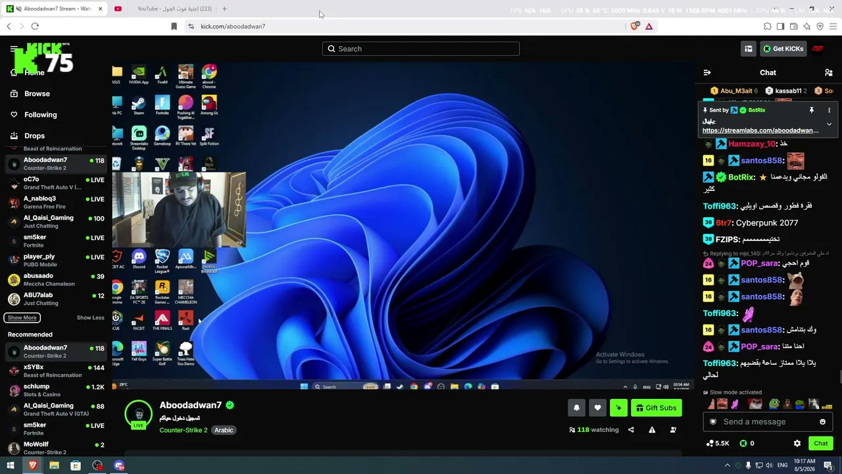This screenshot has width=842, height=474.
Task: Share the stream via share icon
Action: click(631, 430)
